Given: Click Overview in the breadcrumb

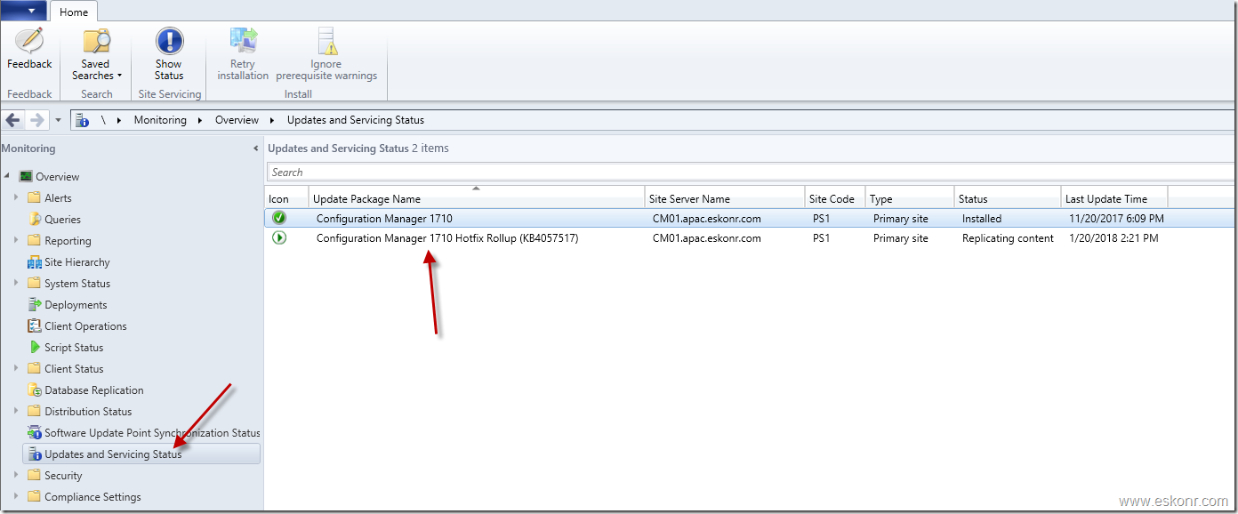Looking at the screenshot, I should tap(237, 120).
